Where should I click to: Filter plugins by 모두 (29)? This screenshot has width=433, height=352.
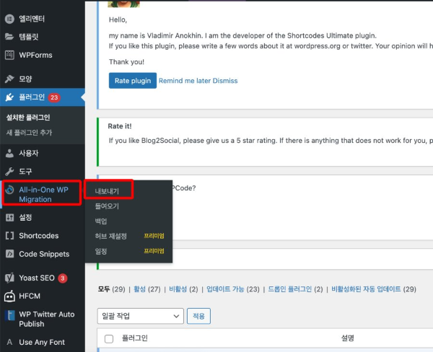(111, 289)
